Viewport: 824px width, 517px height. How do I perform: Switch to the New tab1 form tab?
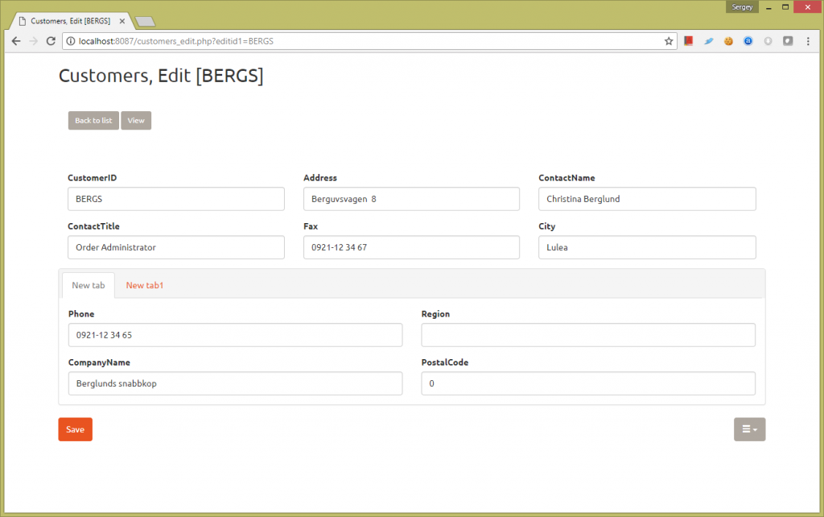point(145,284)
